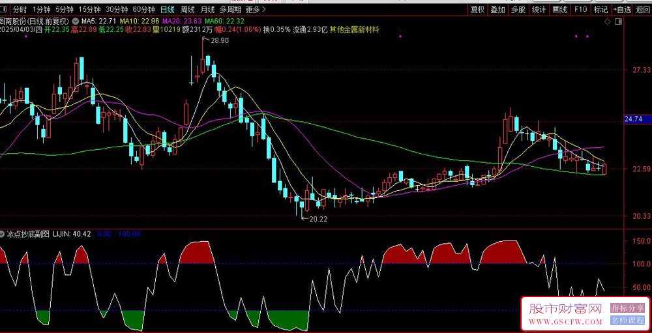
Task: Open the 画线 drawing tools
Action: tap(559, 9)
